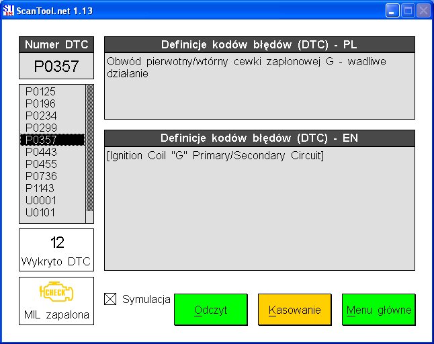Select DTC code P0196 in list

point(40,103)
